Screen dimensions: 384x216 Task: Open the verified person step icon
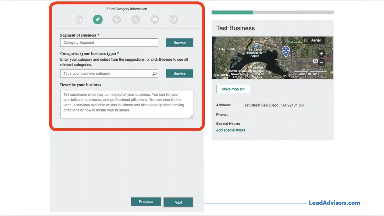pyautogui.click(x=117, y=19)
